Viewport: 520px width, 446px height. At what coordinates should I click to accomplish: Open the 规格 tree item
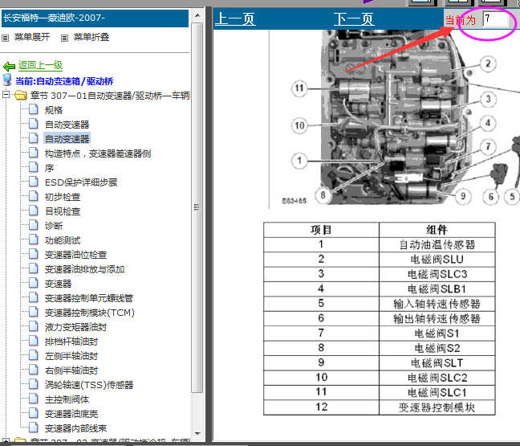pos(54,110)
